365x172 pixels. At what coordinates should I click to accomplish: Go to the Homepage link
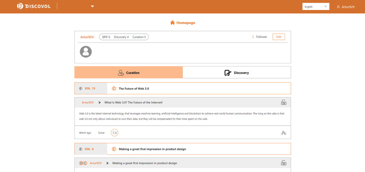tap(186, 23)
